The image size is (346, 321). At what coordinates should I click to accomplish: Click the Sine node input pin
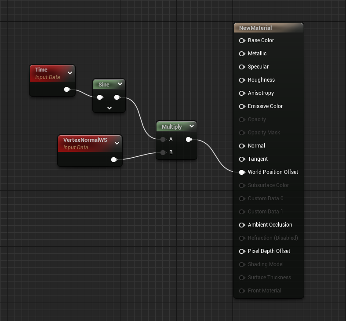point(100,97)
